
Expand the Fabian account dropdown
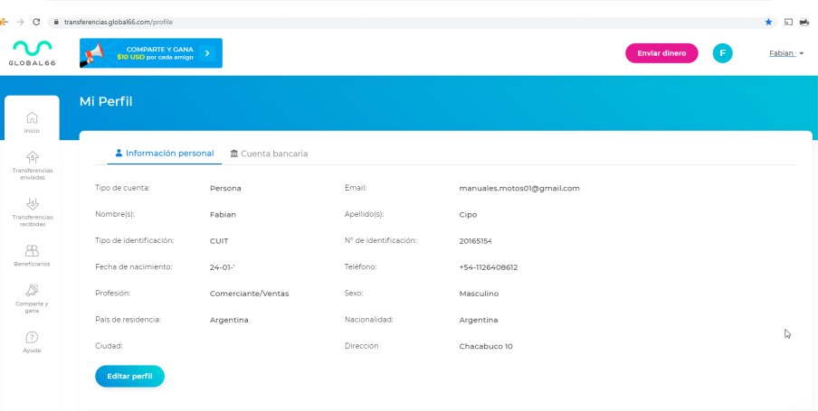tap(785, 53)
